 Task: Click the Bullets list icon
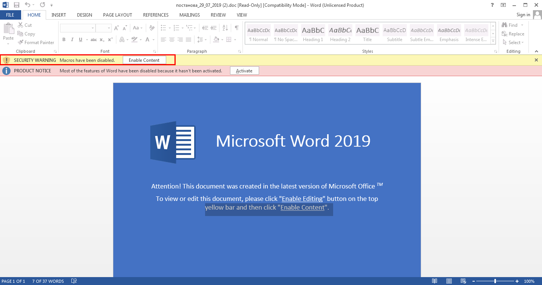[x=164, y=28]
